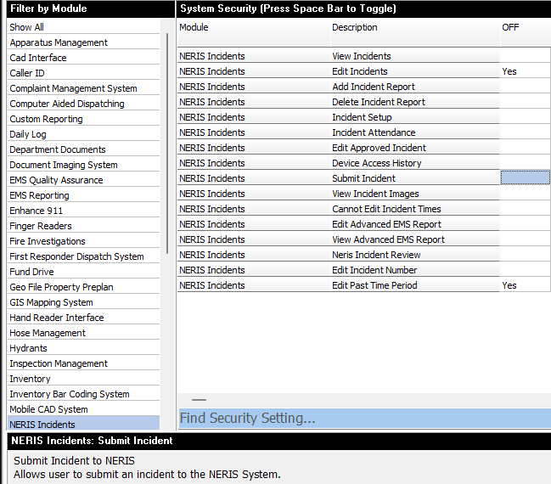Viewport: 551px width, 484px height.
Task: Click OFF cell for View Incidents row
Action: 526,56
